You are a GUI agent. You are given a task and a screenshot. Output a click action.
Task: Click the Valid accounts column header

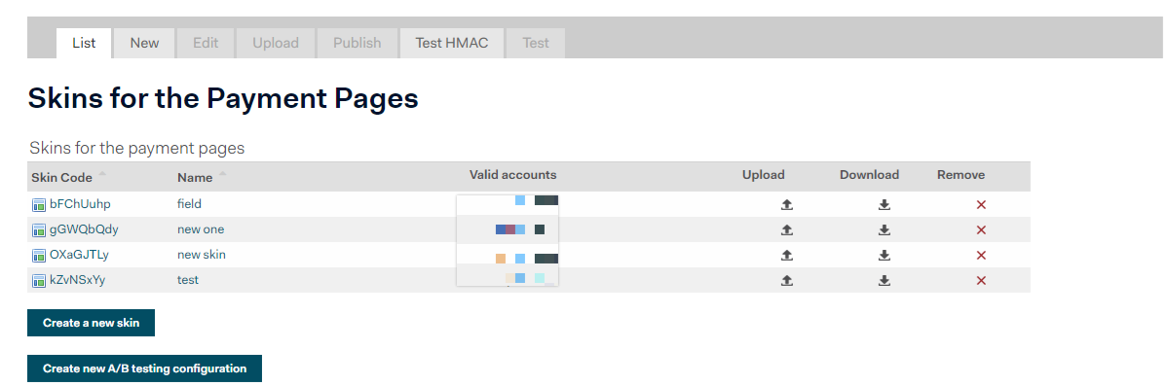512,176
